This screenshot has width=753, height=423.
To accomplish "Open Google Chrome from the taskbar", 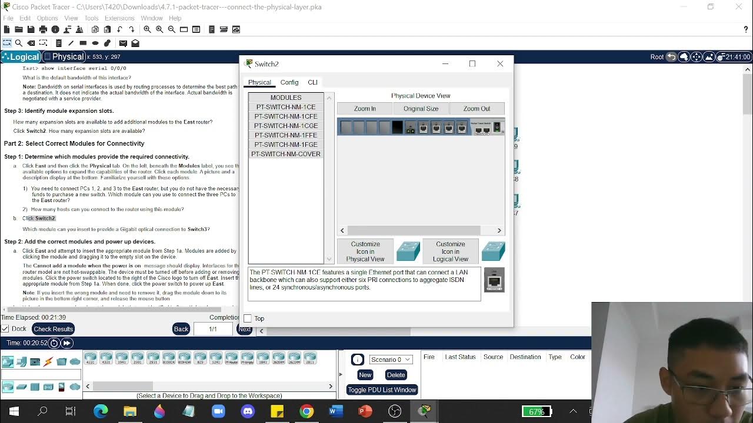I will tap(306, 412).
